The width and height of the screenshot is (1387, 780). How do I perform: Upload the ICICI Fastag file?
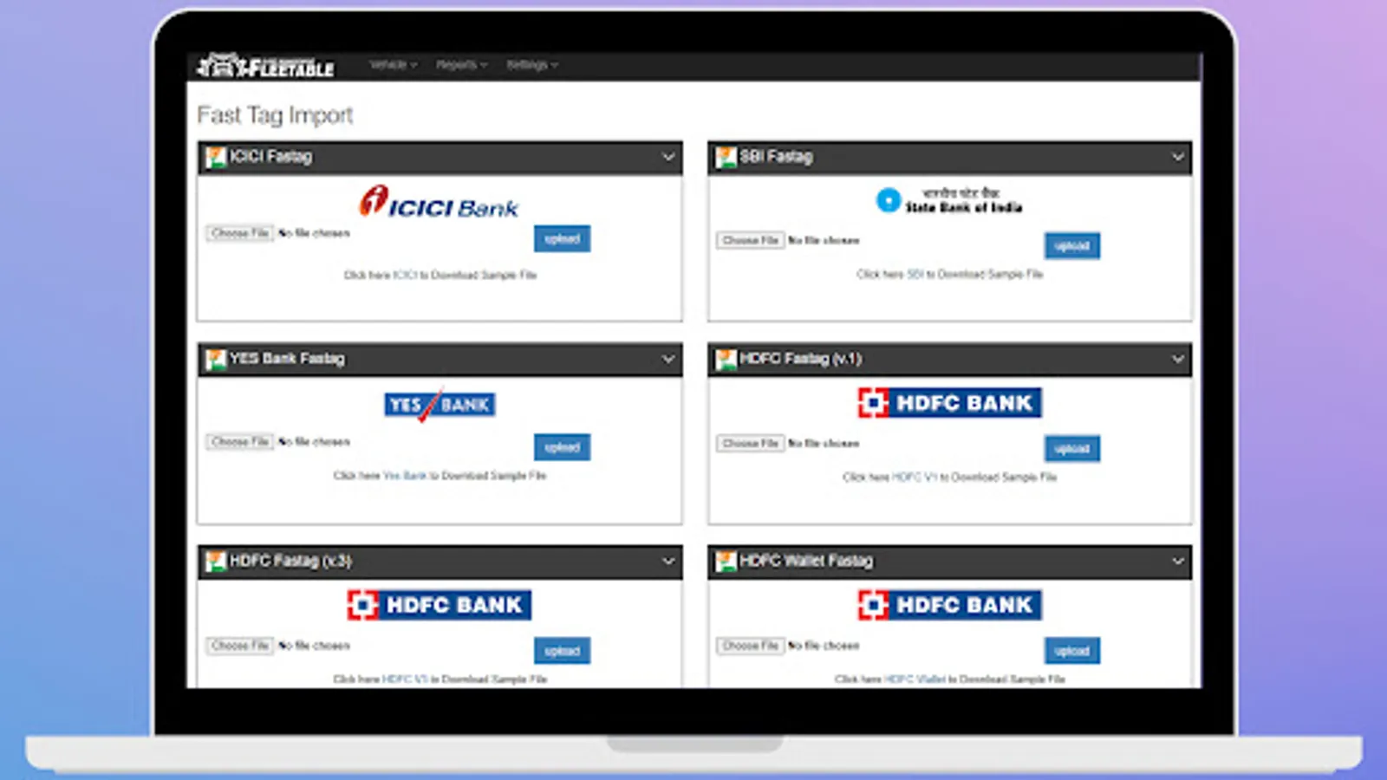click(x=562, y=239)
